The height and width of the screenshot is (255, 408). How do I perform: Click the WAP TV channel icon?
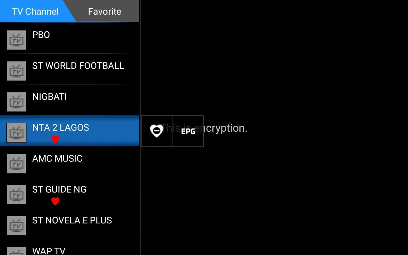pyautogui.click(x=16, y=251)
